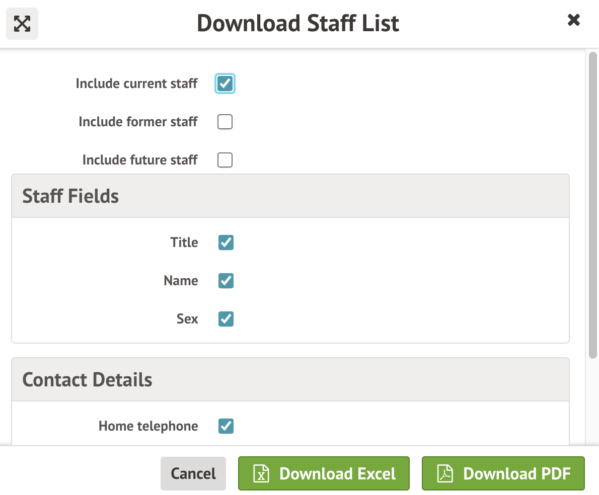599x495 pixels.
Task: Click the Staff Fields section header
Action: 70,196
